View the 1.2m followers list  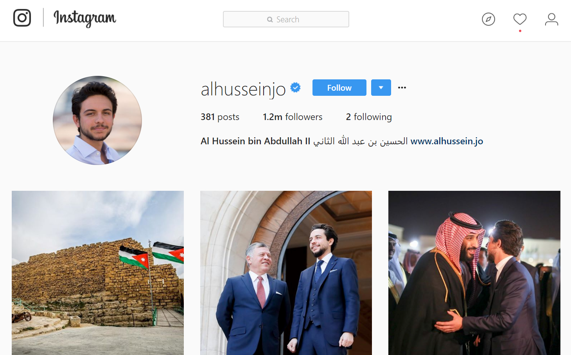point(293,117)
